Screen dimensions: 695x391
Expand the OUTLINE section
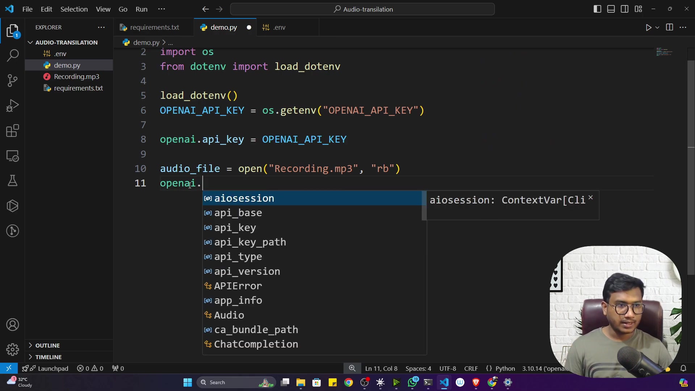click(47, 345)
